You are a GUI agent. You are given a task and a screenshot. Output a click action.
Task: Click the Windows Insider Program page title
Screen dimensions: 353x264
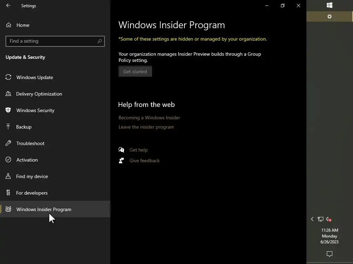[172, 25]
